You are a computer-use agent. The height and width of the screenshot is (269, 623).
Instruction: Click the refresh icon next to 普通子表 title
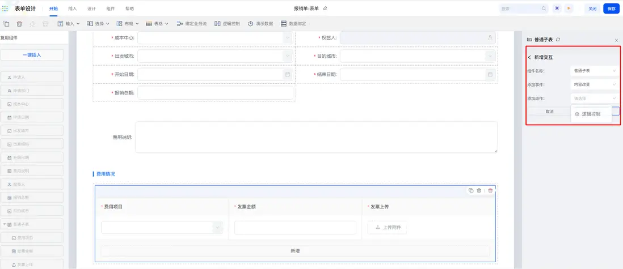558,40
